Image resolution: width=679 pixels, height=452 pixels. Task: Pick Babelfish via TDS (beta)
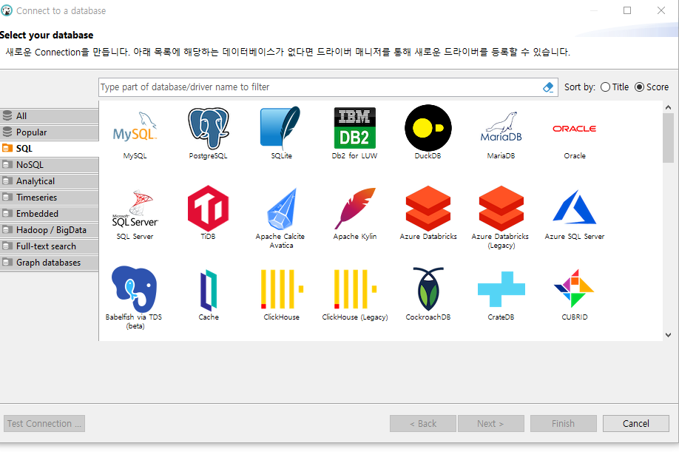(134, 289)
